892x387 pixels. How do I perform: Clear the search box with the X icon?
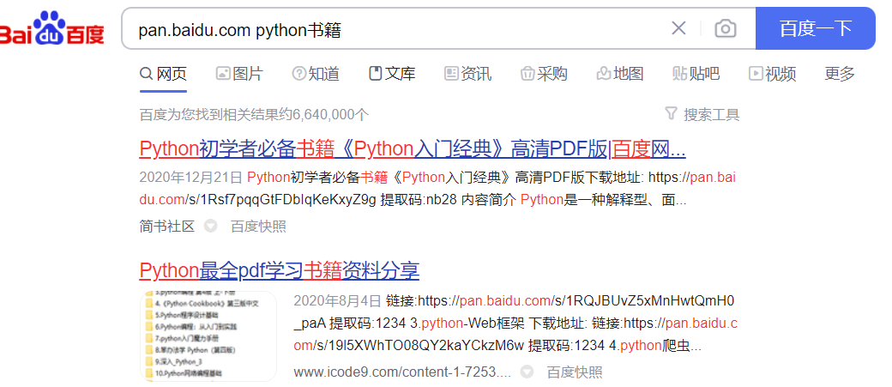tap(678, 28)
